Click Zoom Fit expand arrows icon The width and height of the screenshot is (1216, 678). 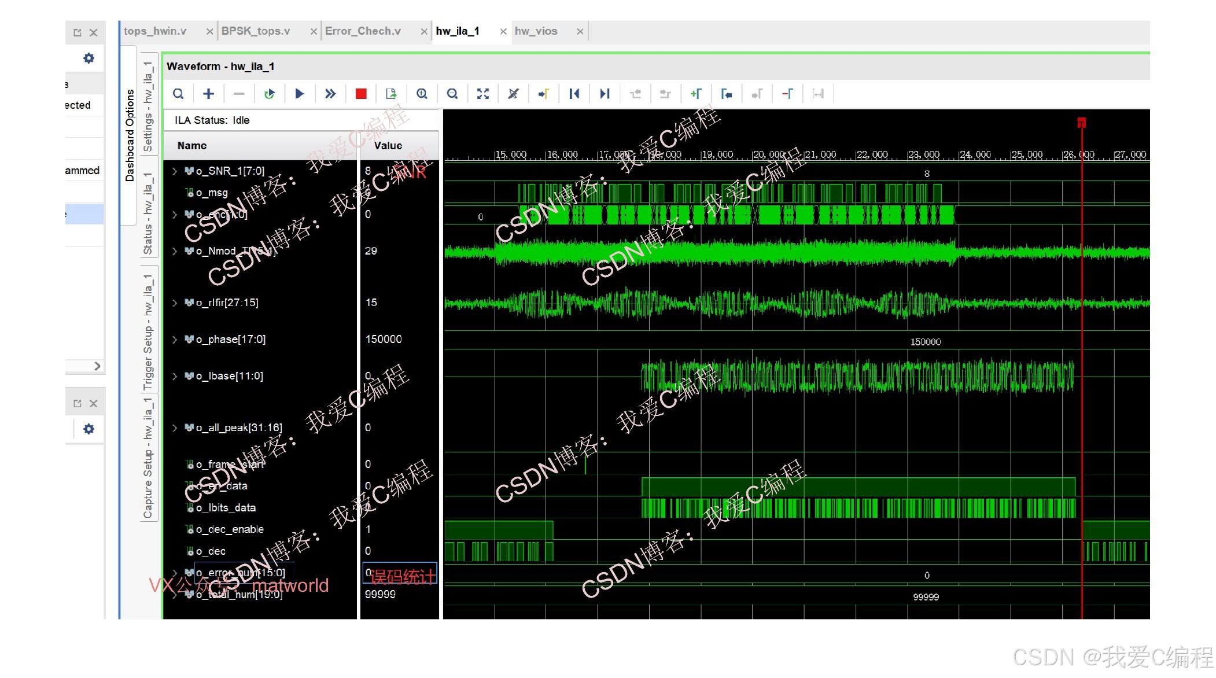click(x=483, y=94)
